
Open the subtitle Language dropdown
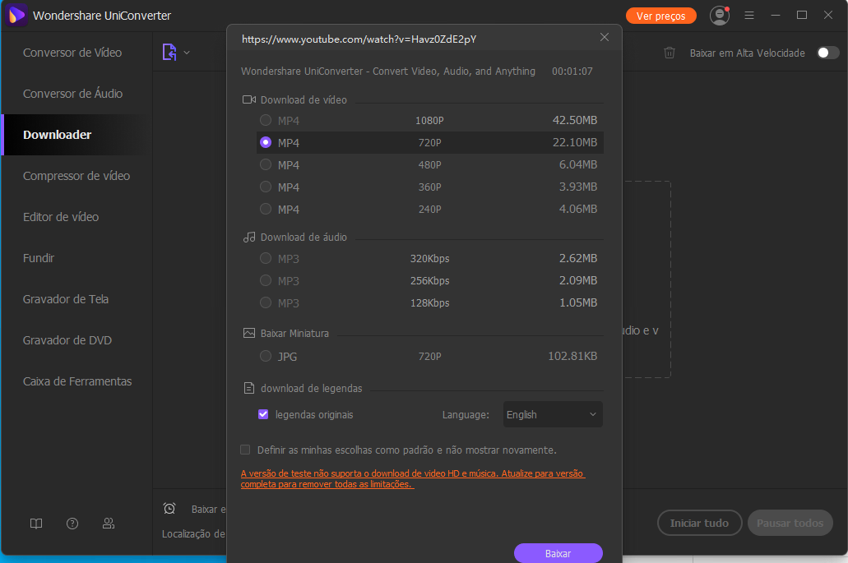[552, 414]
